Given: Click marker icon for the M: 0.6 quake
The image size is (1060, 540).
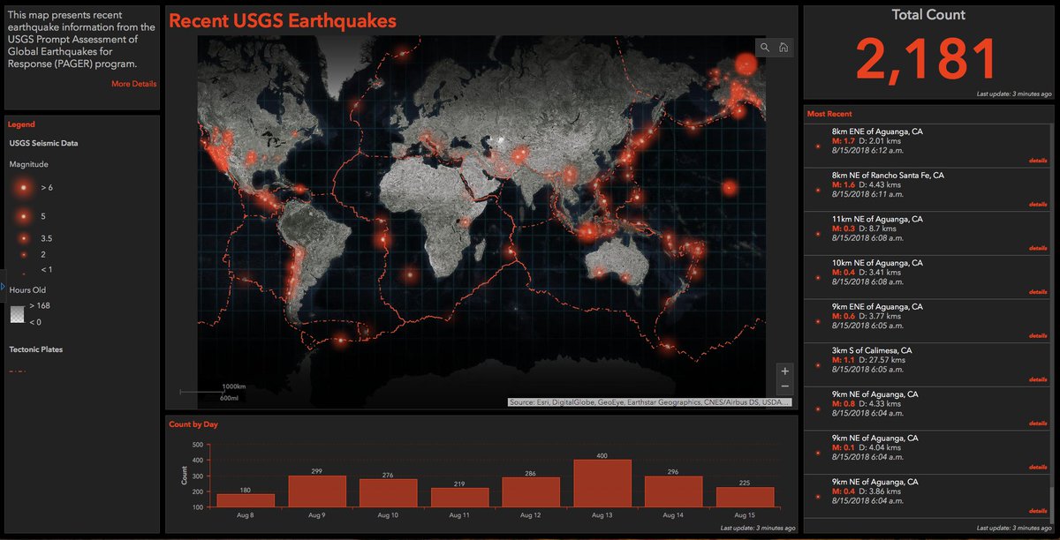Looking at the screenshot, I should pyautogui.click(x=819, y=321).
